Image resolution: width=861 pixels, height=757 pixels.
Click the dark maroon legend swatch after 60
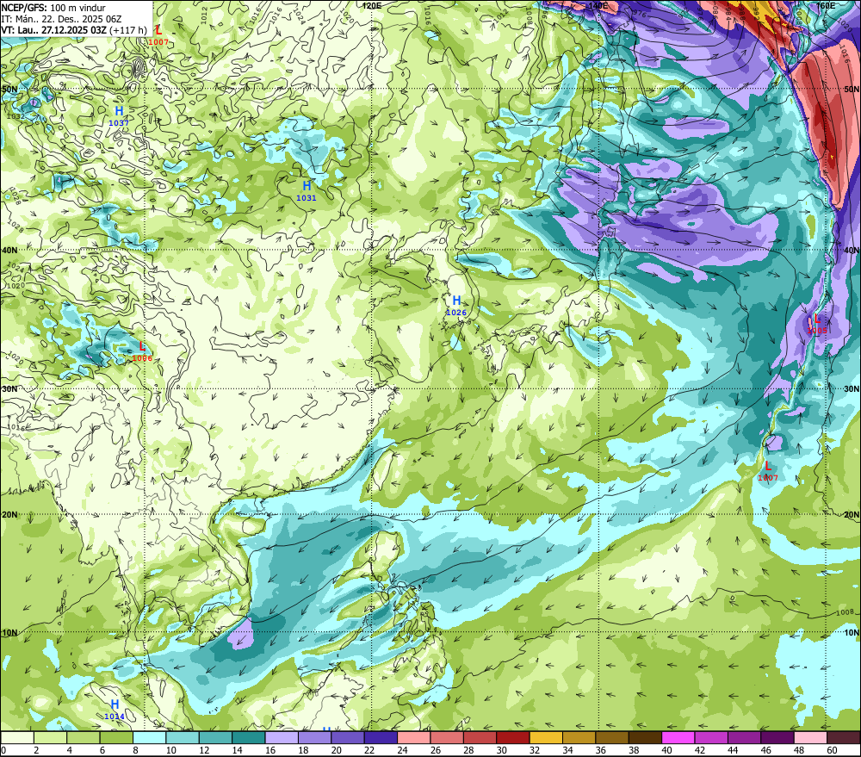[844, 738]
